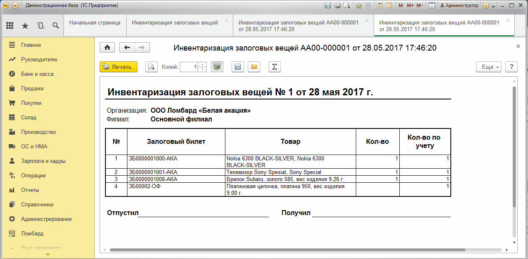
Task: Click the M memory button
Action: 401,6
